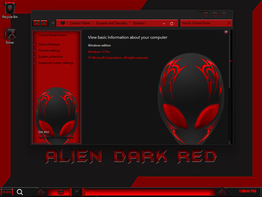Image resolution: width=262 pixels, height=197 pixels.
Task: Click the star icon beside System protection
Action: pyautogui.click(x=35, y=57)
